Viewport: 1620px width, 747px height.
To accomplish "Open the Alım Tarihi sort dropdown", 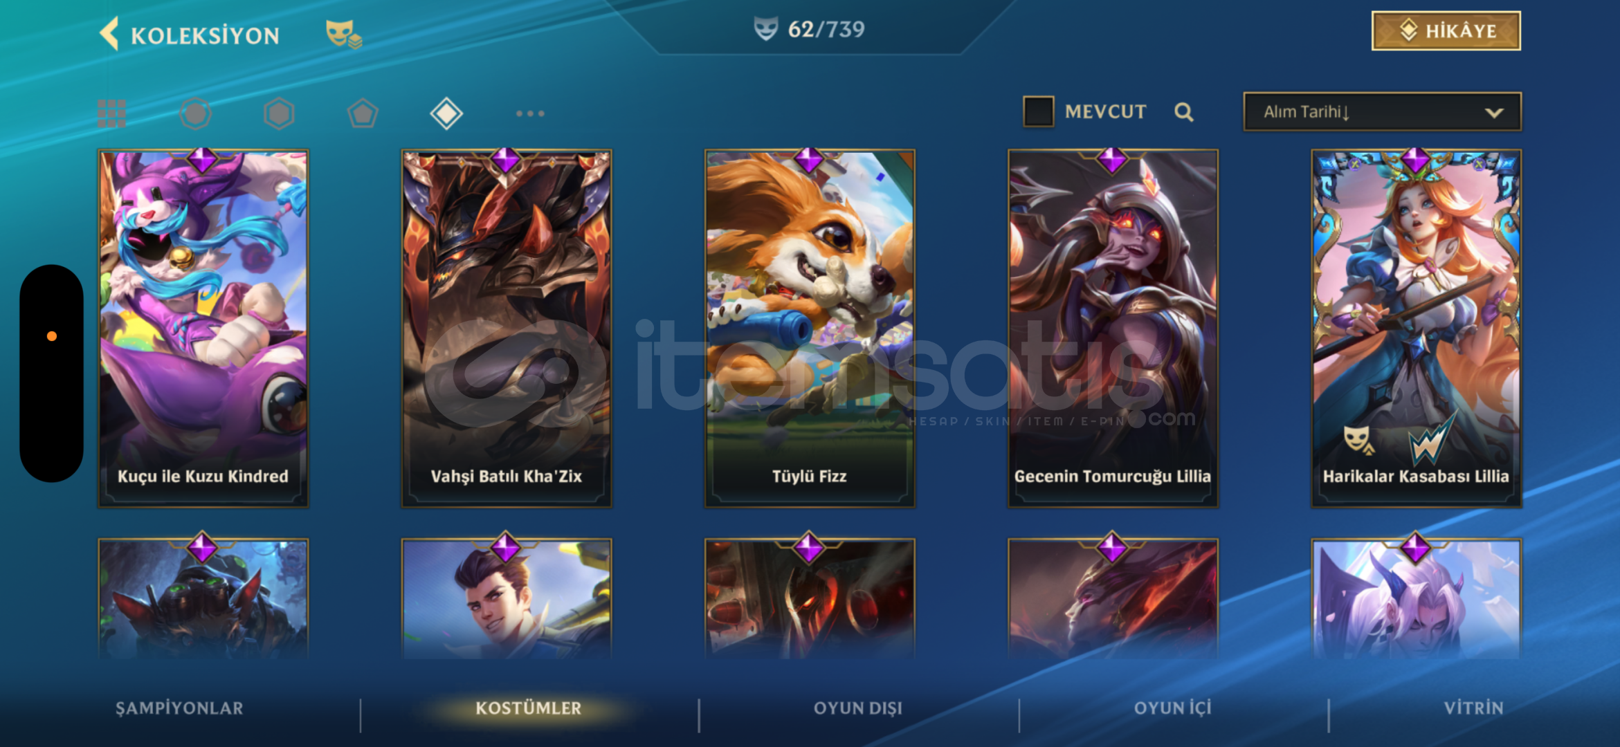I will [1382, 111].
